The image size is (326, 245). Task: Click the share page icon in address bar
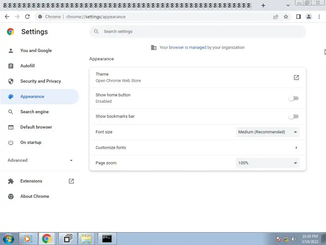pos(276,17)
